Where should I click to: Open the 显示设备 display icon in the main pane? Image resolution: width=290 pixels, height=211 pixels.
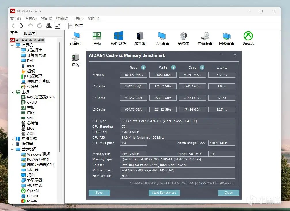click(x=162, y=38)
